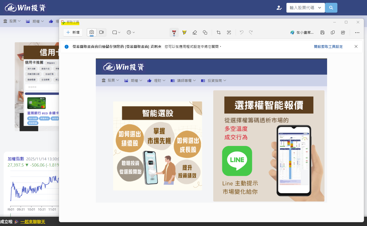Viewport: 367px width, 226px height.
Task: Open the 股票 menu on website
Action: click(12, 21)
